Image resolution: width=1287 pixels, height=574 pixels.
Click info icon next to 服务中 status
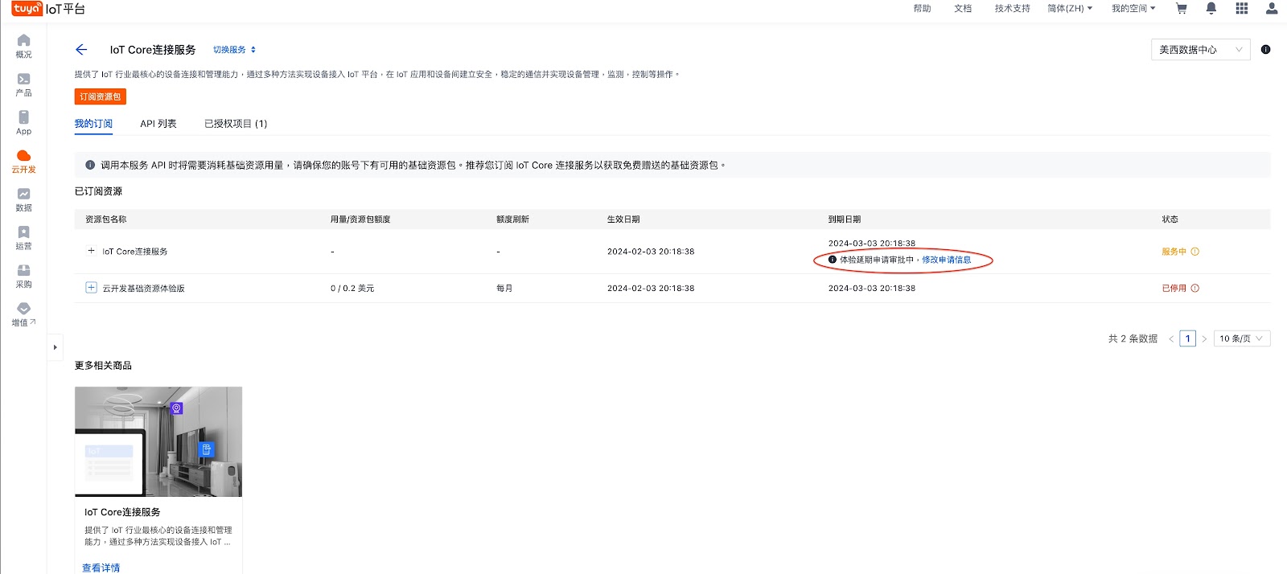(1194, 252)
